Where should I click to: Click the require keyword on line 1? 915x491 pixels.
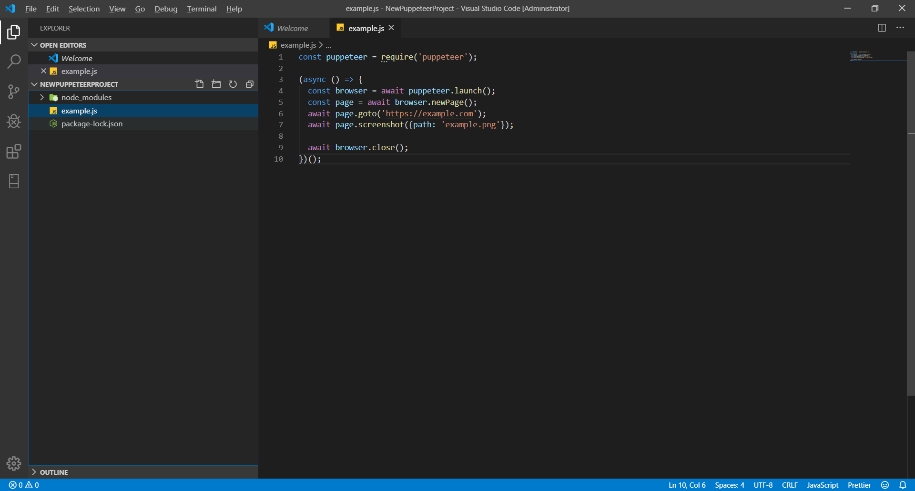[397, 57]
